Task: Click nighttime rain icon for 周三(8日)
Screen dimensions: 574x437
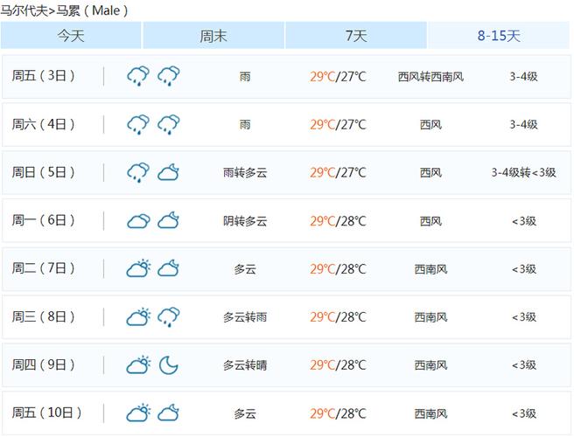Action: [x=168, y=316]
